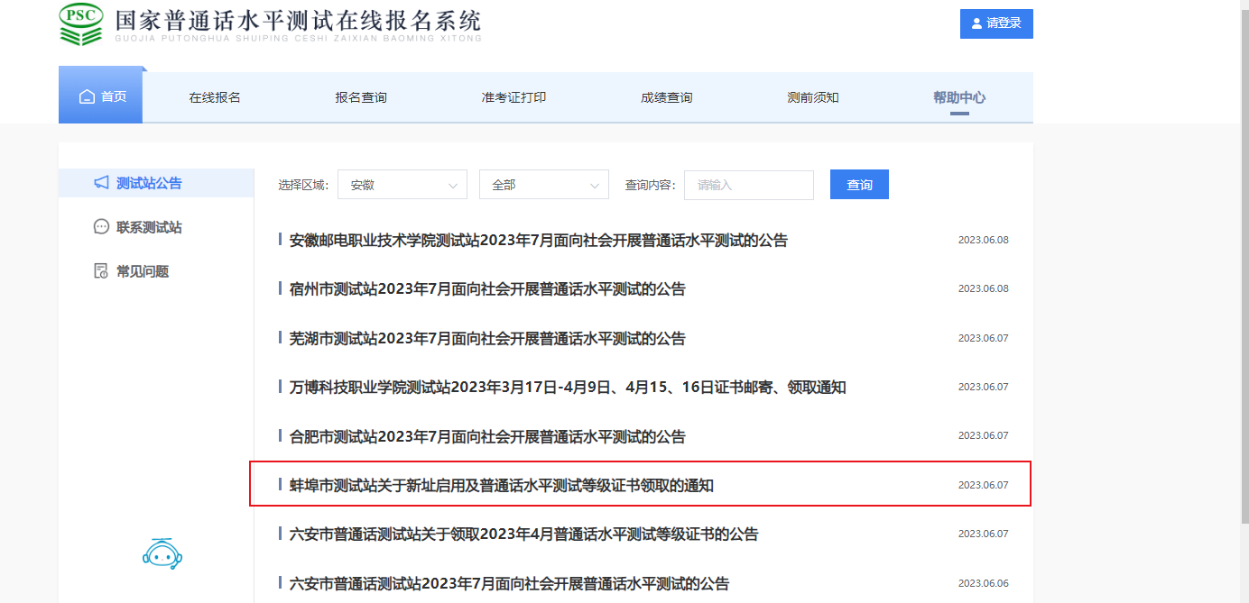The height and width of the screenshot is (603, 1249).
Task: Select 准考证打印 in the navigation bar
Action: click(513, 97)
